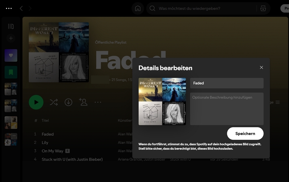This screenshot has width=289, height=182.
Task: Click the playlist name field containing Faded
Action: 227,83
